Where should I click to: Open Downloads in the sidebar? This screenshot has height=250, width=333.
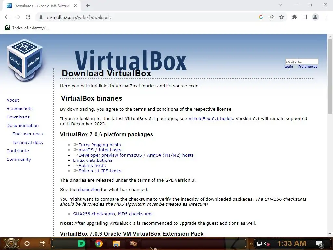(x=18, y=117)
